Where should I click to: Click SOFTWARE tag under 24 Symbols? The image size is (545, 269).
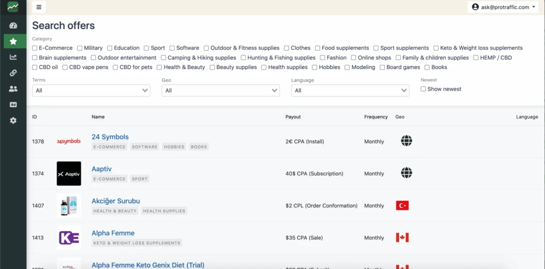(145, 147)
